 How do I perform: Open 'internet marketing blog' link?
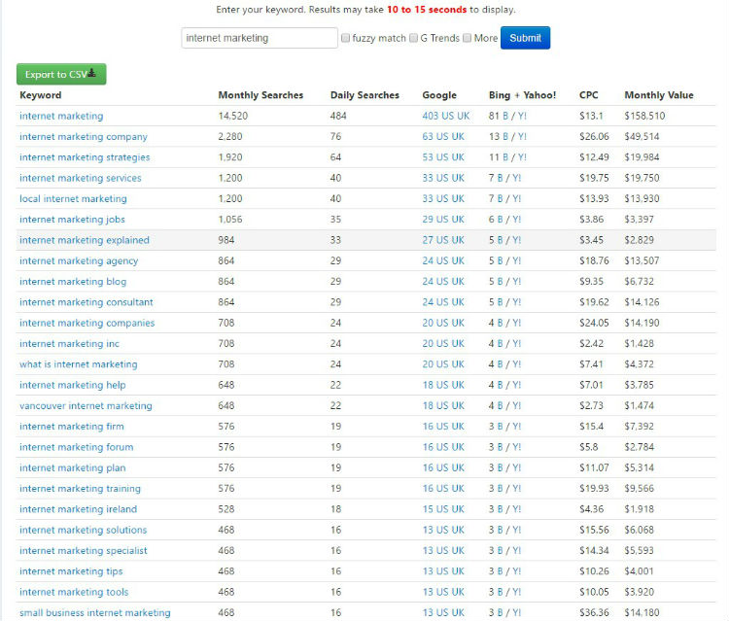pyautogui.click(x=73, y=281)
